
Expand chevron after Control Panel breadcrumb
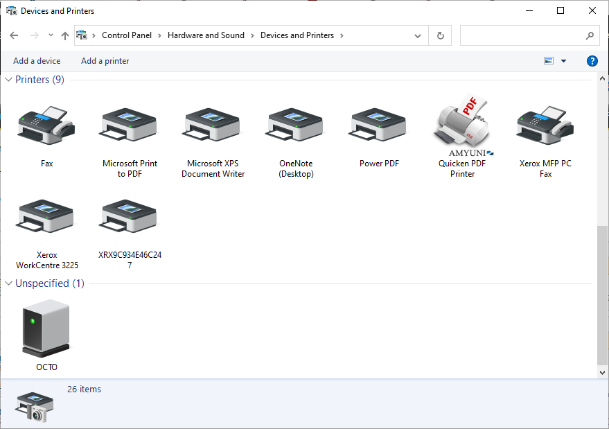159,36
